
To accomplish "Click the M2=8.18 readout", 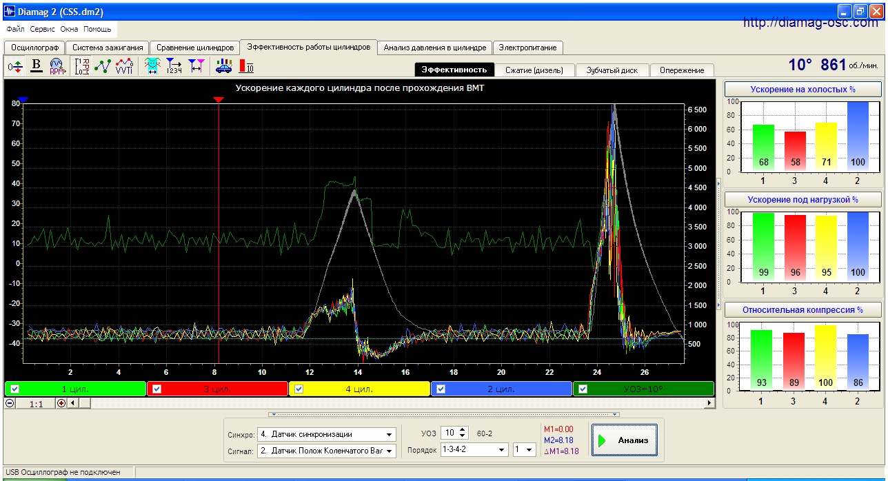I will pyautogui.click(x=558, y=440).
